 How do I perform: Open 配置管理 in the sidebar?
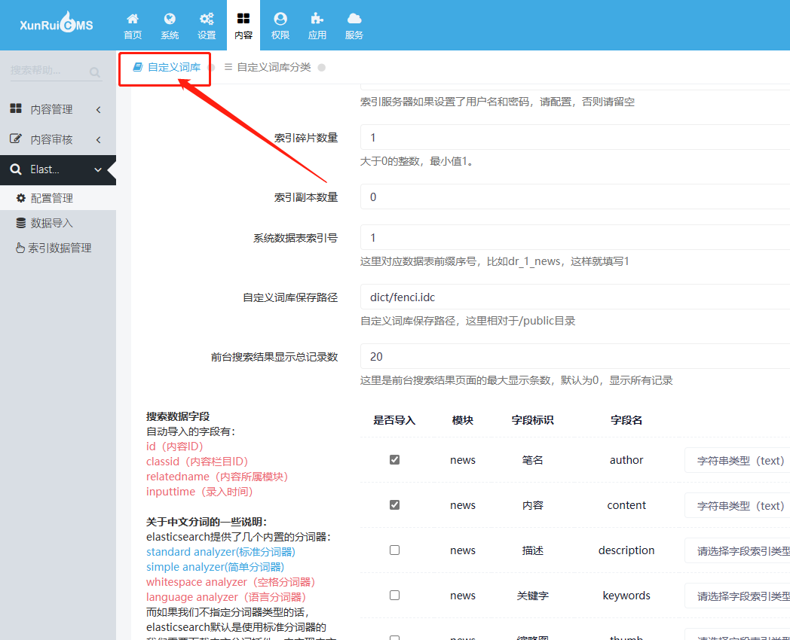[58, 198]
